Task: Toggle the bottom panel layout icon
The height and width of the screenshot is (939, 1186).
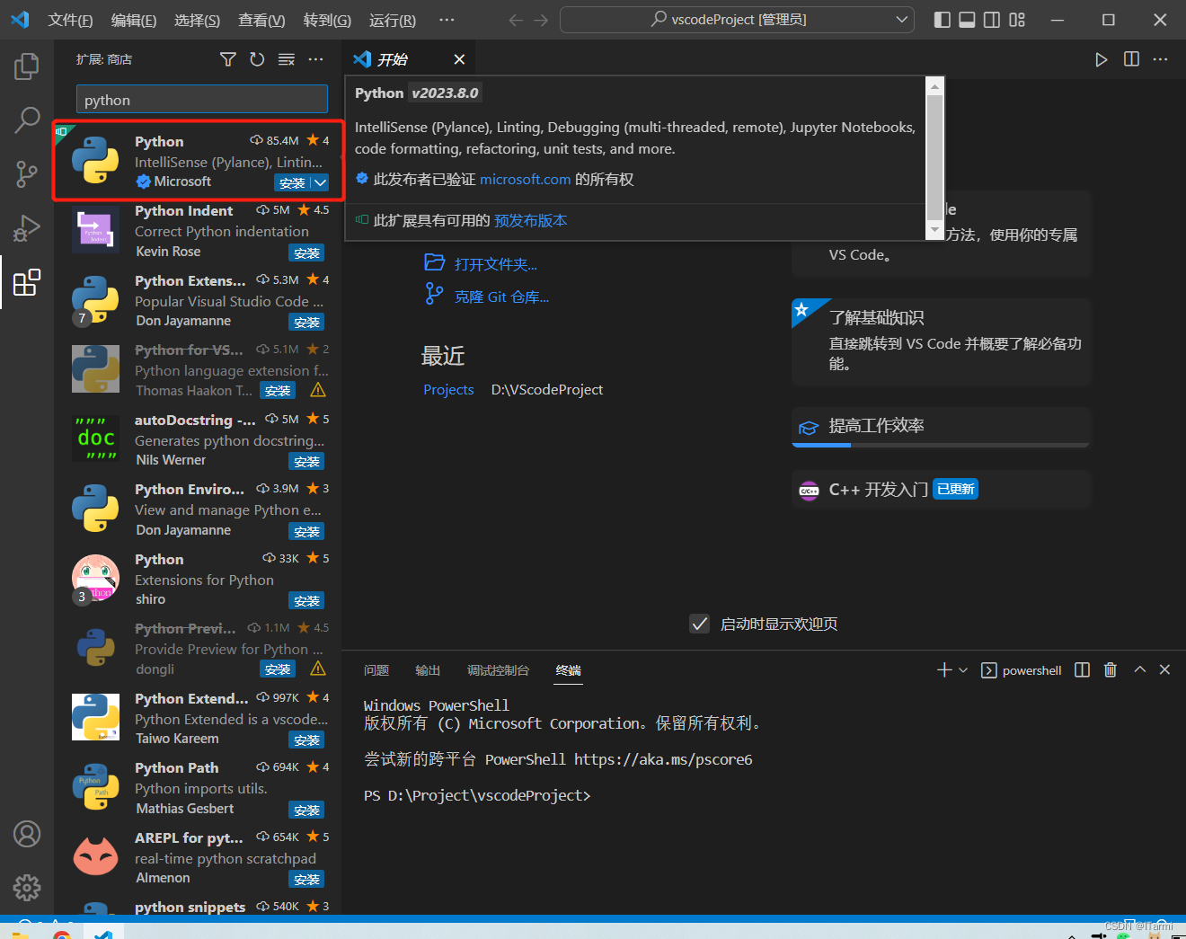Action: [x=967, y=20]
